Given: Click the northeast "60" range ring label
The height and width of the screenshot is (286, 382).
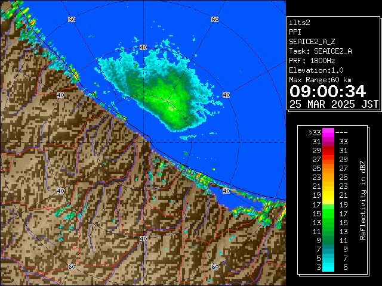Looking at the screenshot, I should pyautogui.click(x=215, y=19).
